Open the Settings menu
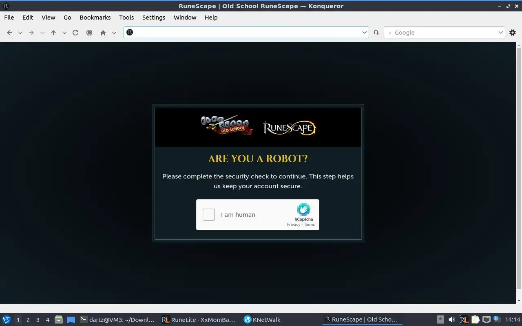The height and width of the screenshot is (326, 522). pos(154,18)
